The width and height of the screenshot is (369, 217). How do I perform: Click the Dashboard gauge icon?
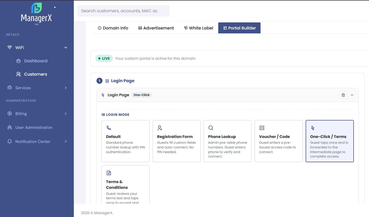pyautogui.click(x=18, y=61)
